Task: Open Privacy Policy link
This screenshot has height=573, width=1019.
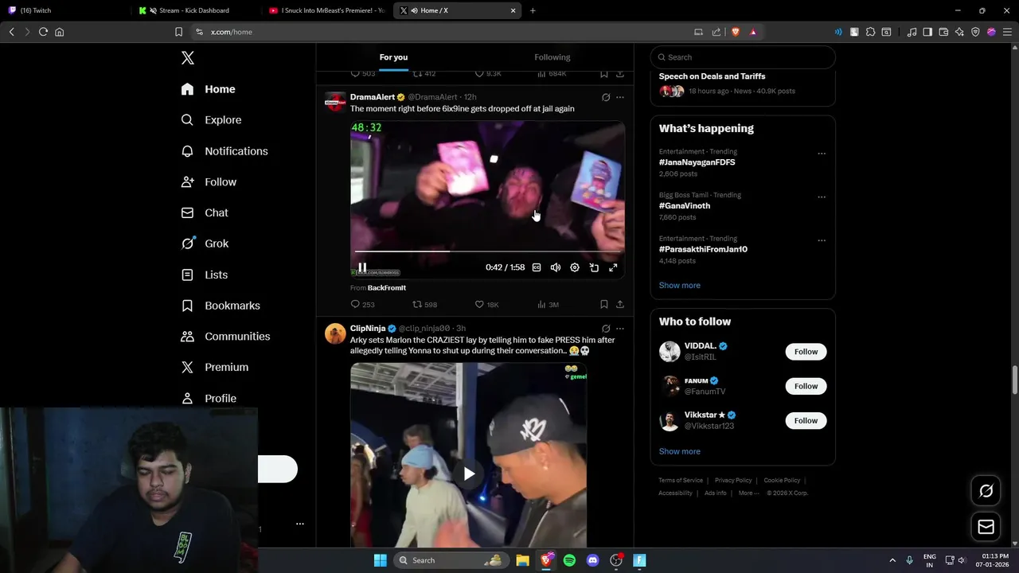Action: (x=733, y=481)
